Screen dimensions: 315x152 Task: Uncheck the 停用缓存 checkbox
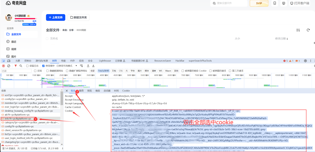click(x=43, y=66)
